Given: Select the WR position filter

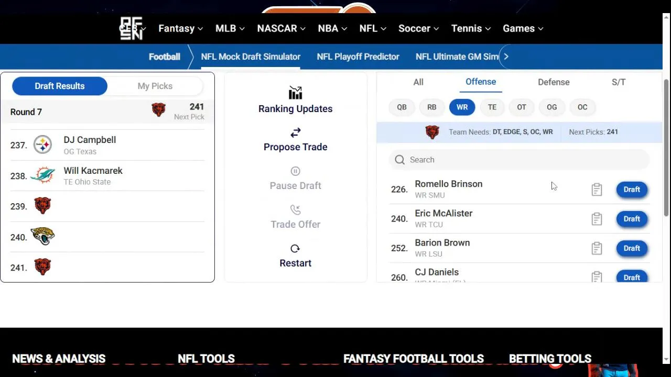Looking at the screenshot, I should [x=462, y=107].
